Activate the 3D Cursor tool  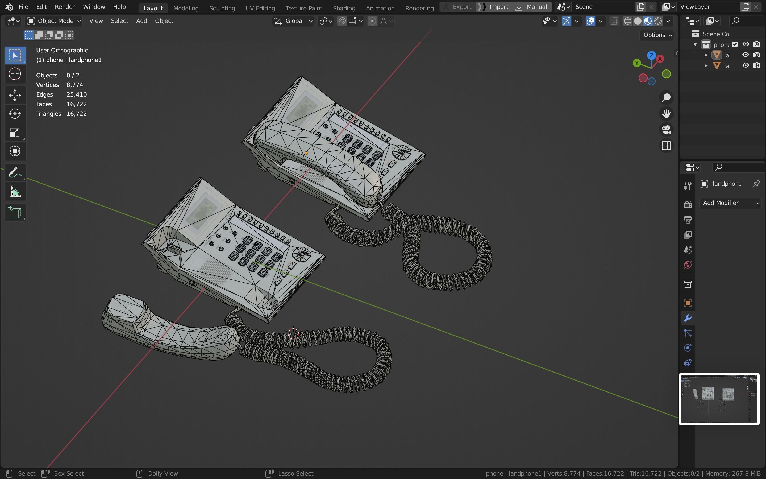point(15,74)
